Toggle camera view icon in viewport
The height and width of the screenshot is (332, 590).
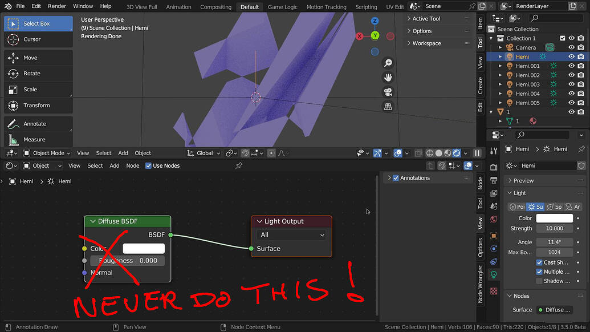coord(388,92)
